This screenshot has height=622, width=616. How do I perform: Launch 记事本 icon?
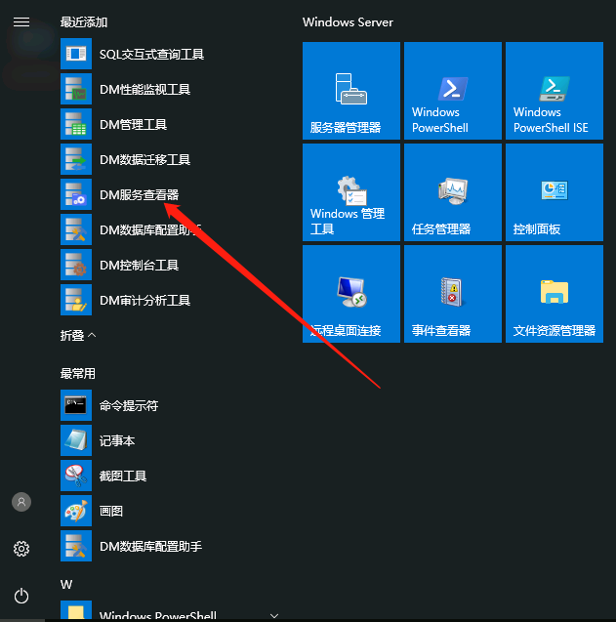[x=76, y=440]
